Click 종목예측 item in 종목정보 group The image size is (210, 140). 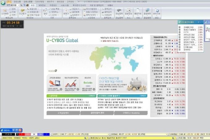[x=74, y=12]
